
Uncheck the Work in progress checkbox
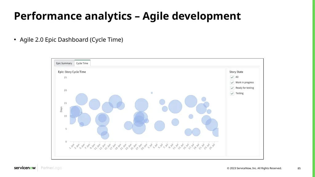[x=232, y=83]
